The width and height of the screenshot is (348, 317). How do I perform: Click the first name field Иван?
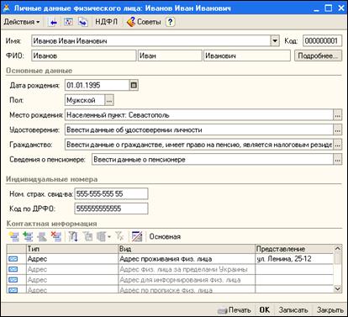click(x=170, y=55)
